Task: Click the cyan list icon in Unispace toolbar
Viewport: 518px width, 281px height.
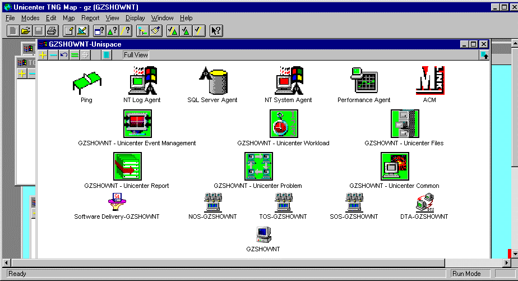Action: pos(107,55)
